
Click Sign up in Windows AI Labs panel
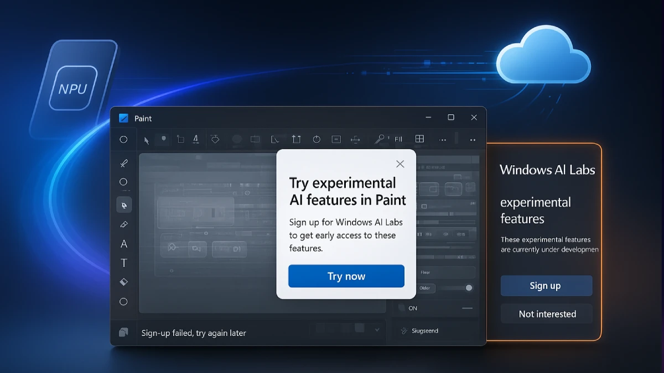point(546,286)
